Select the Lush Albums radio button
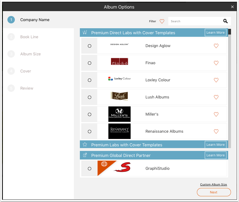239x202 pixels. pyautogui.click(x=90, y=97)
